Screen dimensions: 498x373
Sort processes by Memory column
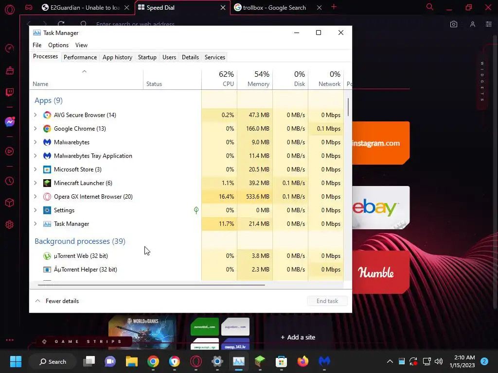click(x=255, y=79)
